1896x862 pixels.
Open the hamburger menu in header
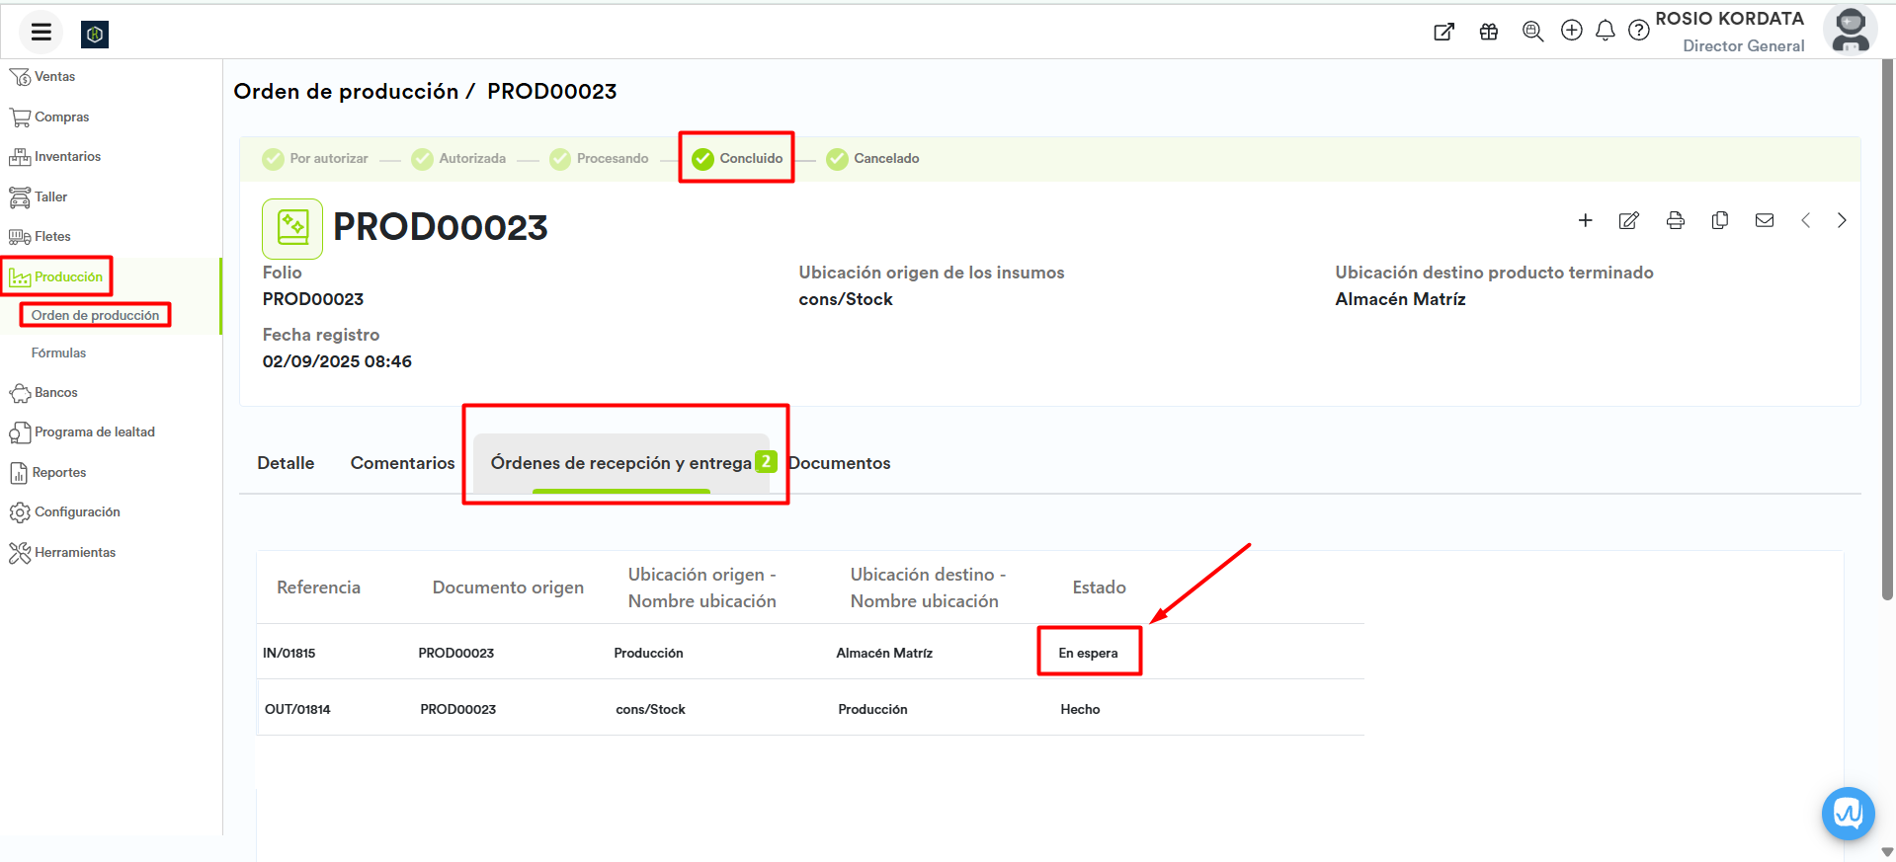tap(41, 33)
